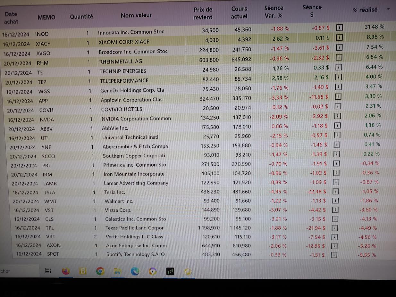
Task: Select the "Spotify Technology S.A. O" cell
Action: click(136, 254)
